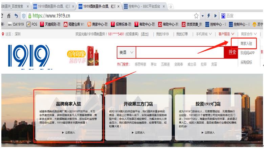Click the Baidu paw search engine icon

(223, 16)
